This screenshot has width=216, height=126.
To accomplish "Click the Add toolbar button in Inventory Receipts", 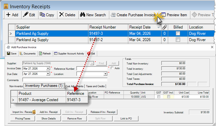I will [x=12, y=15].
